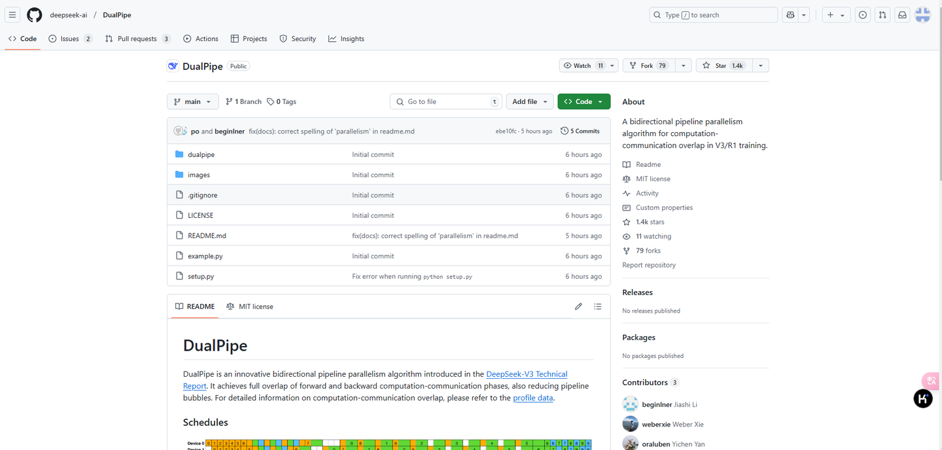Switch to the Pull requests tab
Viewport: 942px width, 450px height.
(137, 39)
